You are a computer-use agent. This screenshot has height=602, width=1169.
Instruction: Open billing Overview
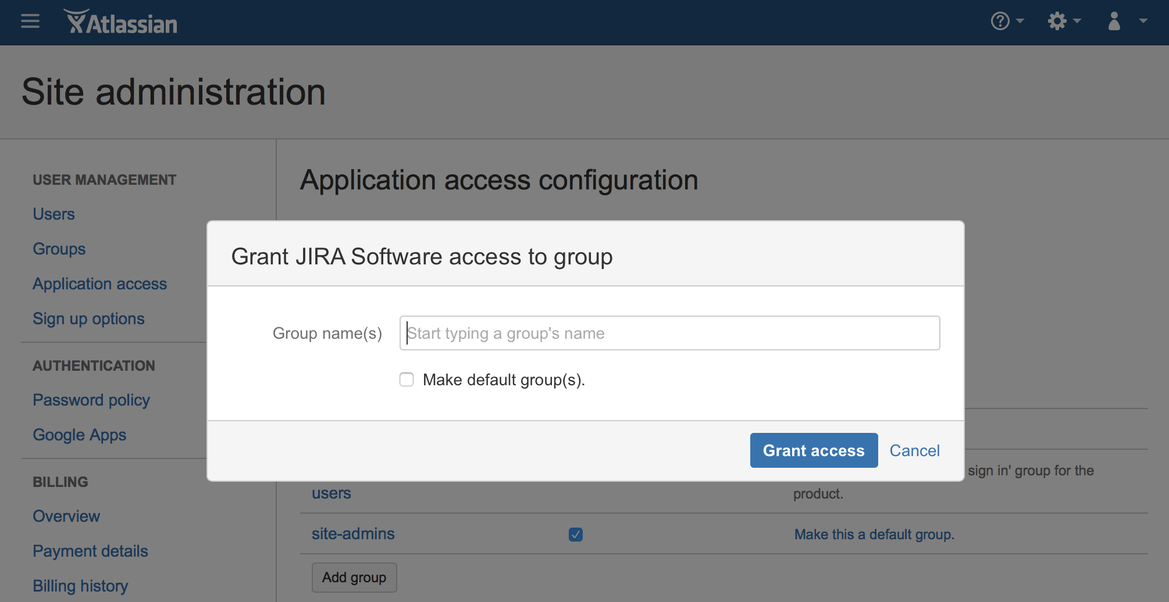point(66,517)
